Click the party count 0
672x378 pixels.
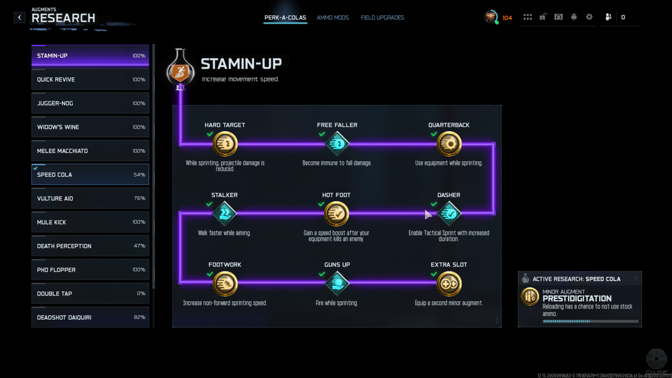(623, 18)
